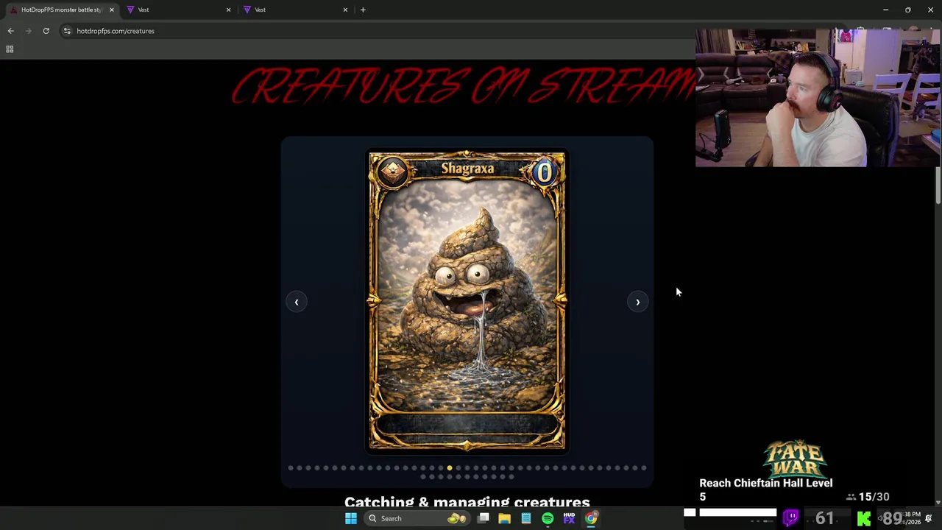The height and width of the screenshot is (530, 942).
Task: Minimize the Chrome window
Action: pos(886,10)
